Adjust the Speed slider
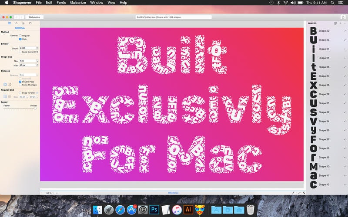The width and height of the screenshot is (348, 217). (x=20, y=108)
